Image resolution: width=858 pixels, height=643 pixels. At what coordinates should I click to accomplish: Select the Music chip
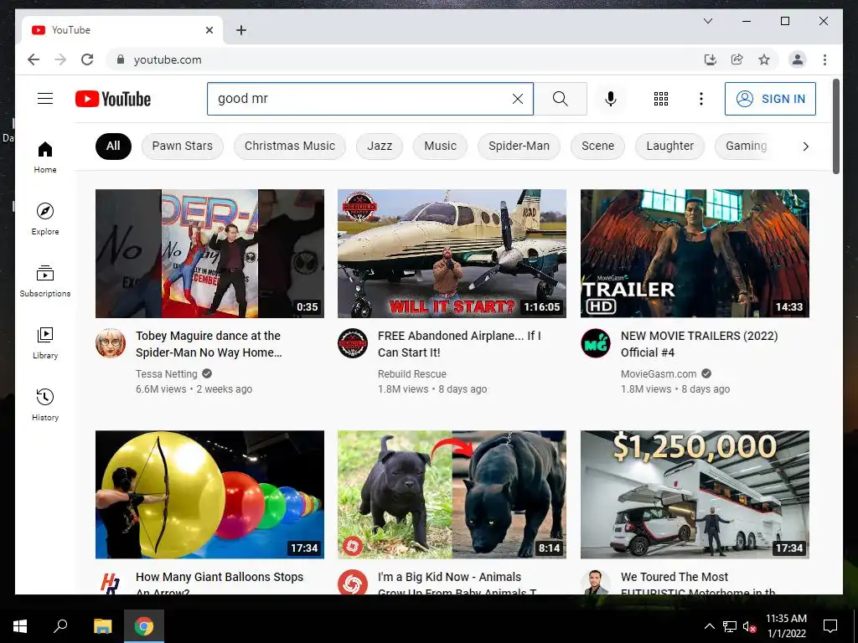440,146
